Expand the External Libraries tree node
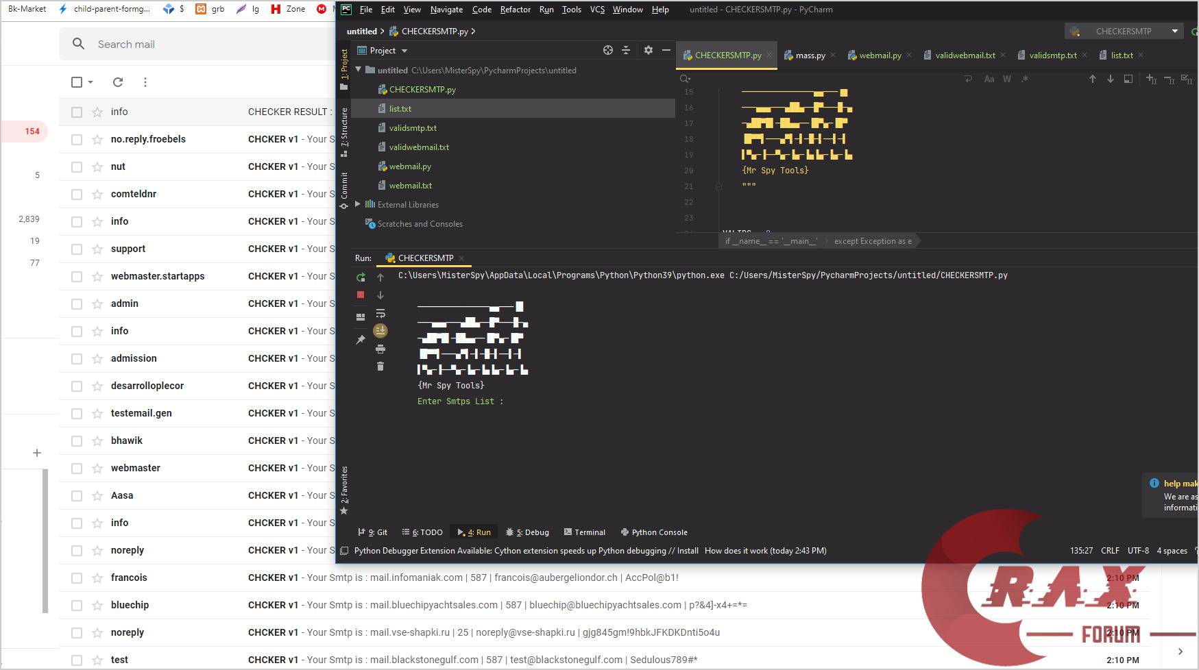The width and height of the screenshot is (1199, 670). 357,204
